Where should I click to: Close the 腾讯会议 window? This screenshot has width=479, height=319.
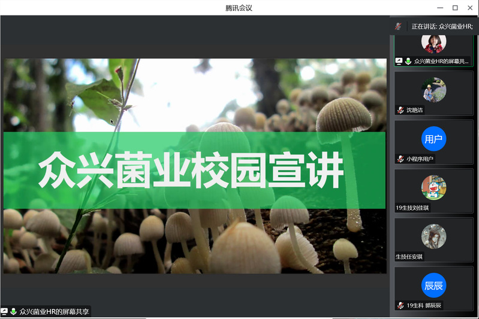(470, 8)
